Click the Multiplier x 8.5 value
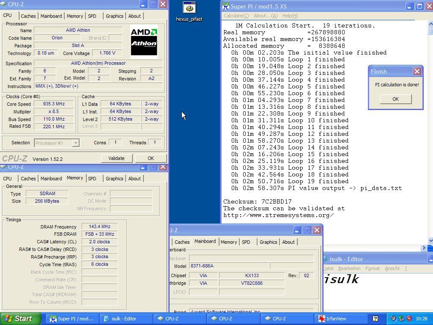Image resolution: width=433 pixels, height=325 pixels. [x=54, y=112]
